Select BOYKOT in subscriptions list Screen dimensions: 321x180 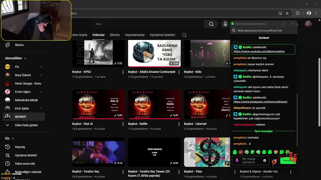[x=24, y=117]
